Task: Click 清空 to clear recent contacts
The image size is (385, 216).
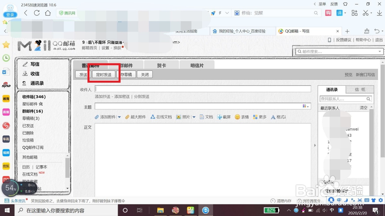Action: (x=363, y=108)
